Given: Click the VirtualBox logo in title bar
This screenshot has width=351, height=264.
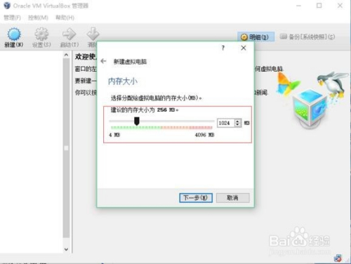Looking at the screenshot, I should (7, 6).
